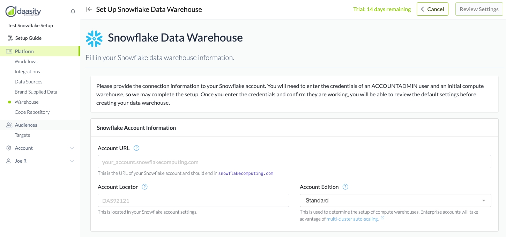This screenshot has width=506, height=237.
Task: Open the Workflows page
Action: tap(26, 61)
